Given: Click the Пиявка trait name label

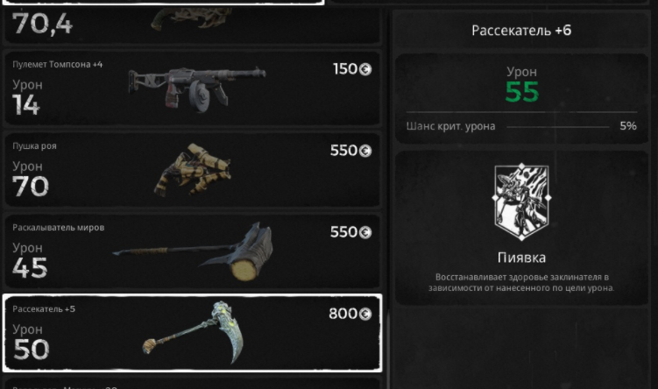Looking at the screenshot, I should click(521, 258).
